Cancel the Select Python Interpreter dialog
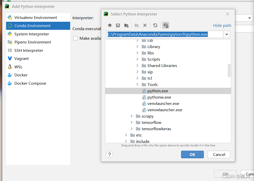This screenshot has width=254, height=181. pyautogui.click(x=219, y=154)
